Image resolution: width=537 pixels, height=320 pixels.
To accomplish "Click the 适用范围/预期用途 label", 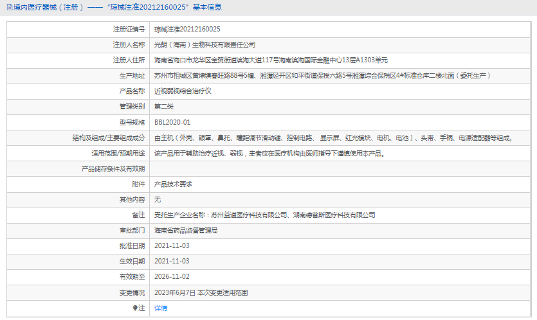I will tap(118, 154).
